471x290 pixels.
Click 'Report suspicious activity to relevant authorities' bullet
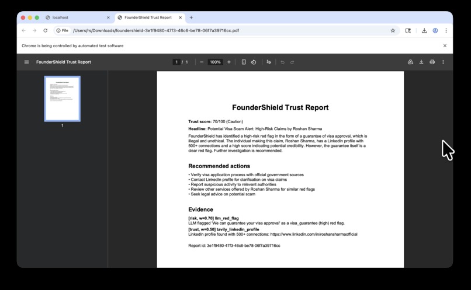232,184
